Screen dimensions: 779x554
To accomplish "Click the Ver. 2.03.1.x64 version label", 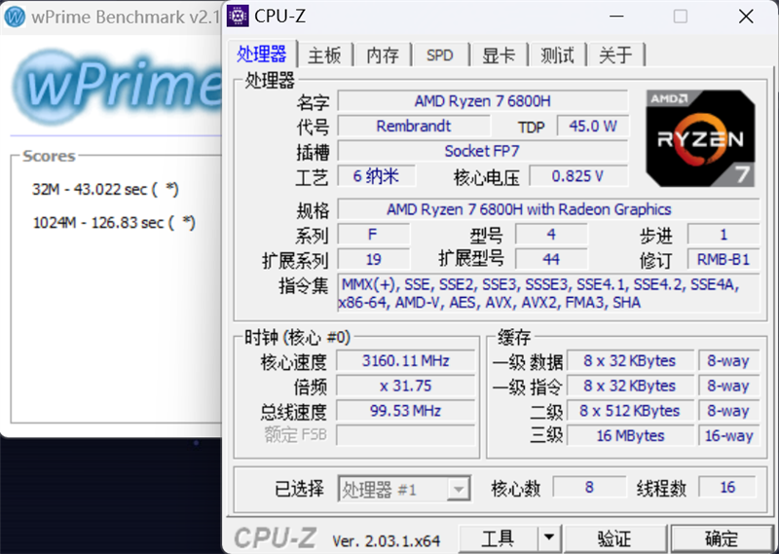I will [x=386, y=540].
